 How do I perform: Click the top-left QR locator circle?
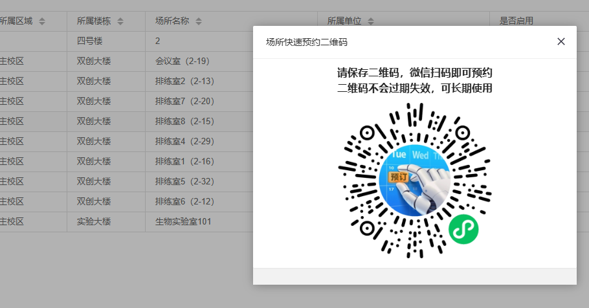click(x=367, y=132)
